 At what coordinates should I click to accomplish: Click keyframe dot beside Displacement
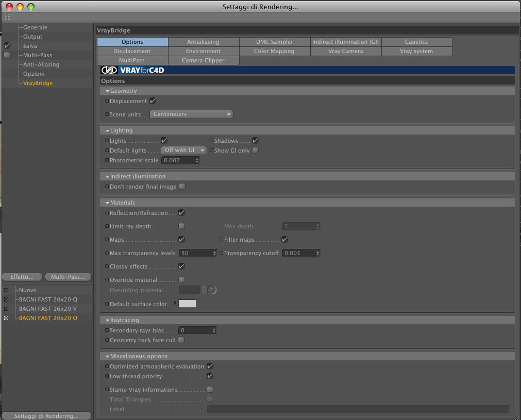pyautogui.click(x=107, y=100)
